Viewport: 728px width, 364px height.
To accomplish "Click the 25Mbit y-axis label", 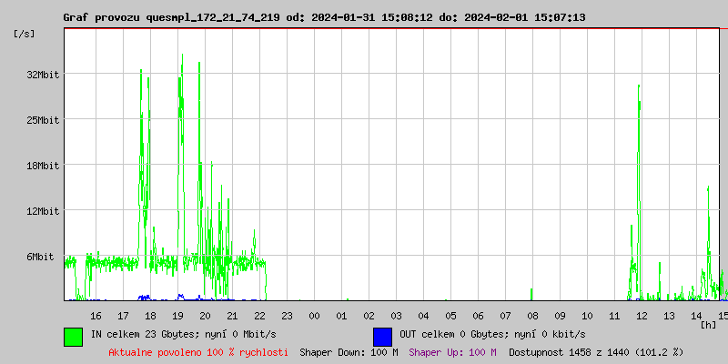I will (43, 120).
